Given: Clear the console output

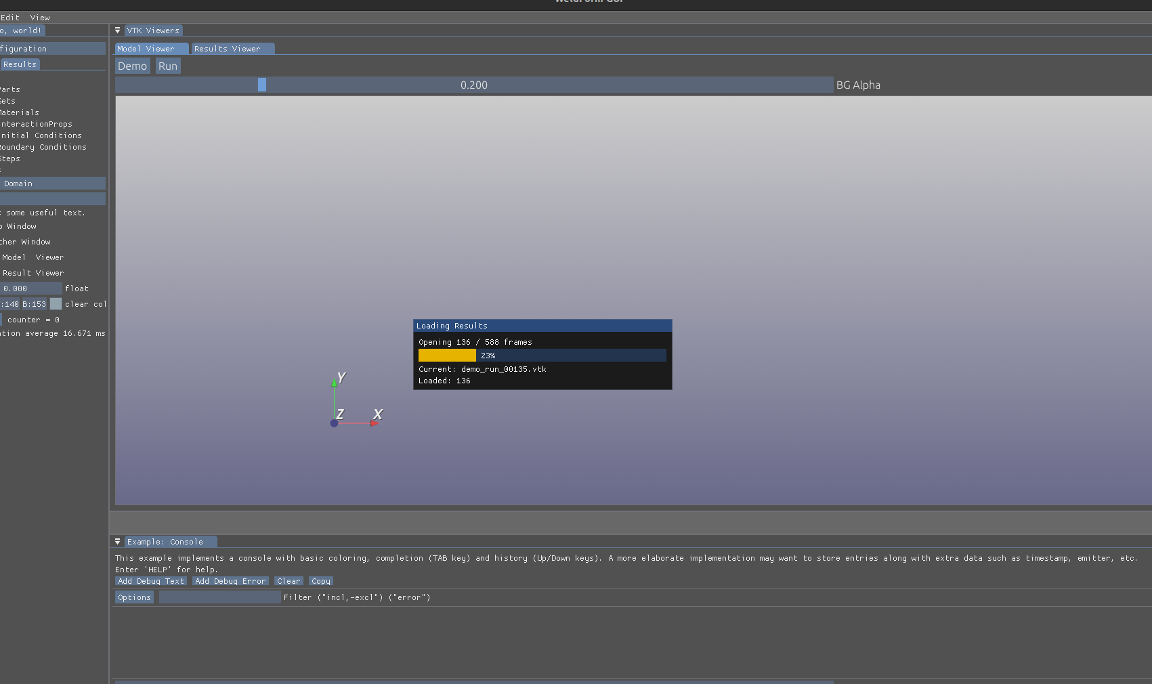Looking at the screenshot, I should point(289,581).
